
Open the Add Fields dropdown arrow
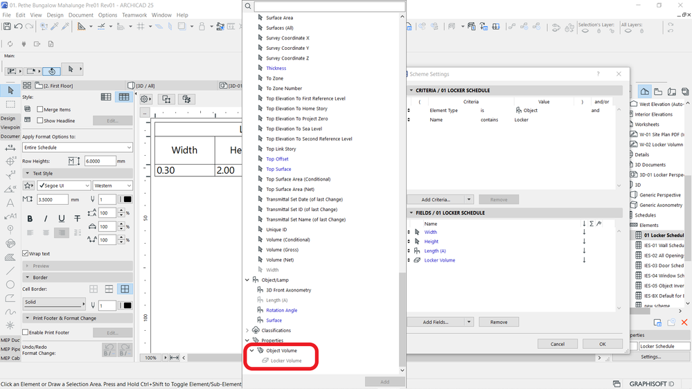coord(469,322)
